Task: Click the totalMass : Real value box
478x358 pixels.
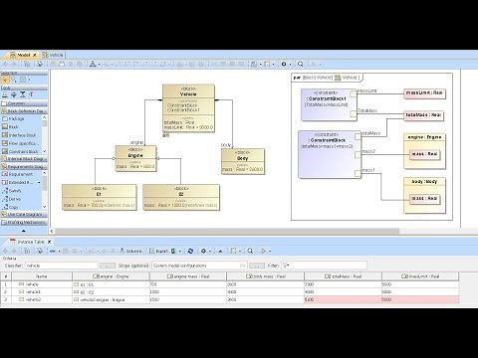Action: coord(423,115)
